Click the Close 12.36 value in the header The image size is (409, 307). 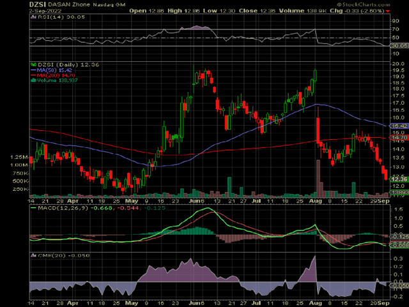(x=257, y=11)
